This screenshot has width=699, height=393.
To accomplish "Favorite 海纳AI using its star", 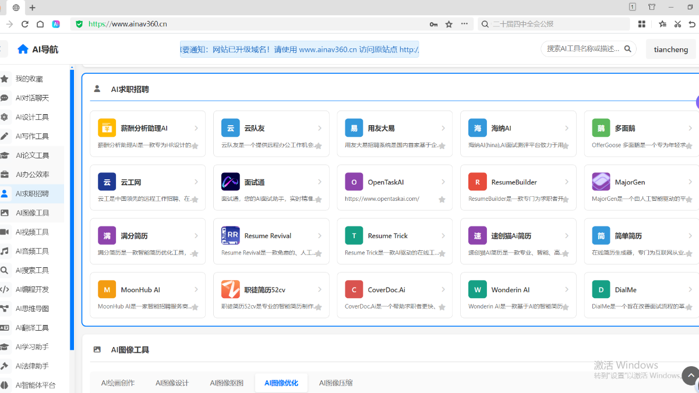I will click(x=566, y=146).
